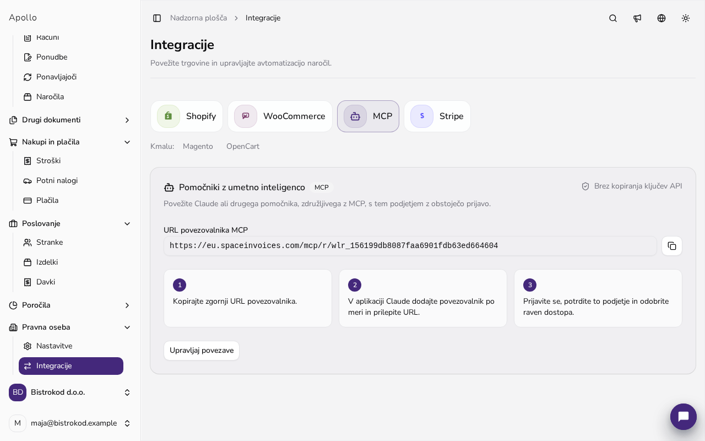Toggle the sidebar panel icon
Screen dimensions: 705x441
[157, 18]
